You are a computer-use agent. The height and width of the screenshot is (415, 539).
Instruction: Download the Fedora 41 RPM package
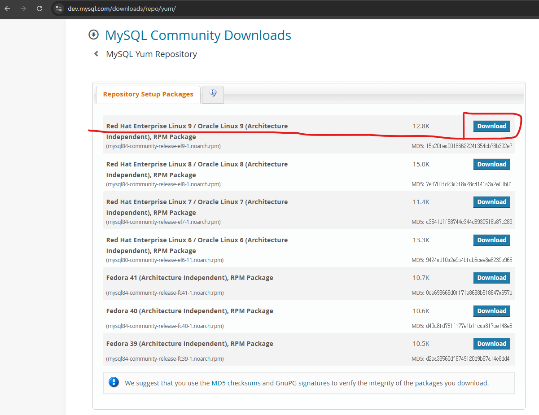pyautogui.click(x=491, y=278)
